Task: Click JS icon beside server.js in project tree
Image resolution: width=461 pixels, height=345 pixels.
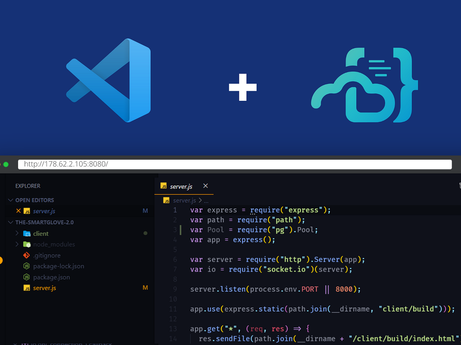Action: click(27, 288)
